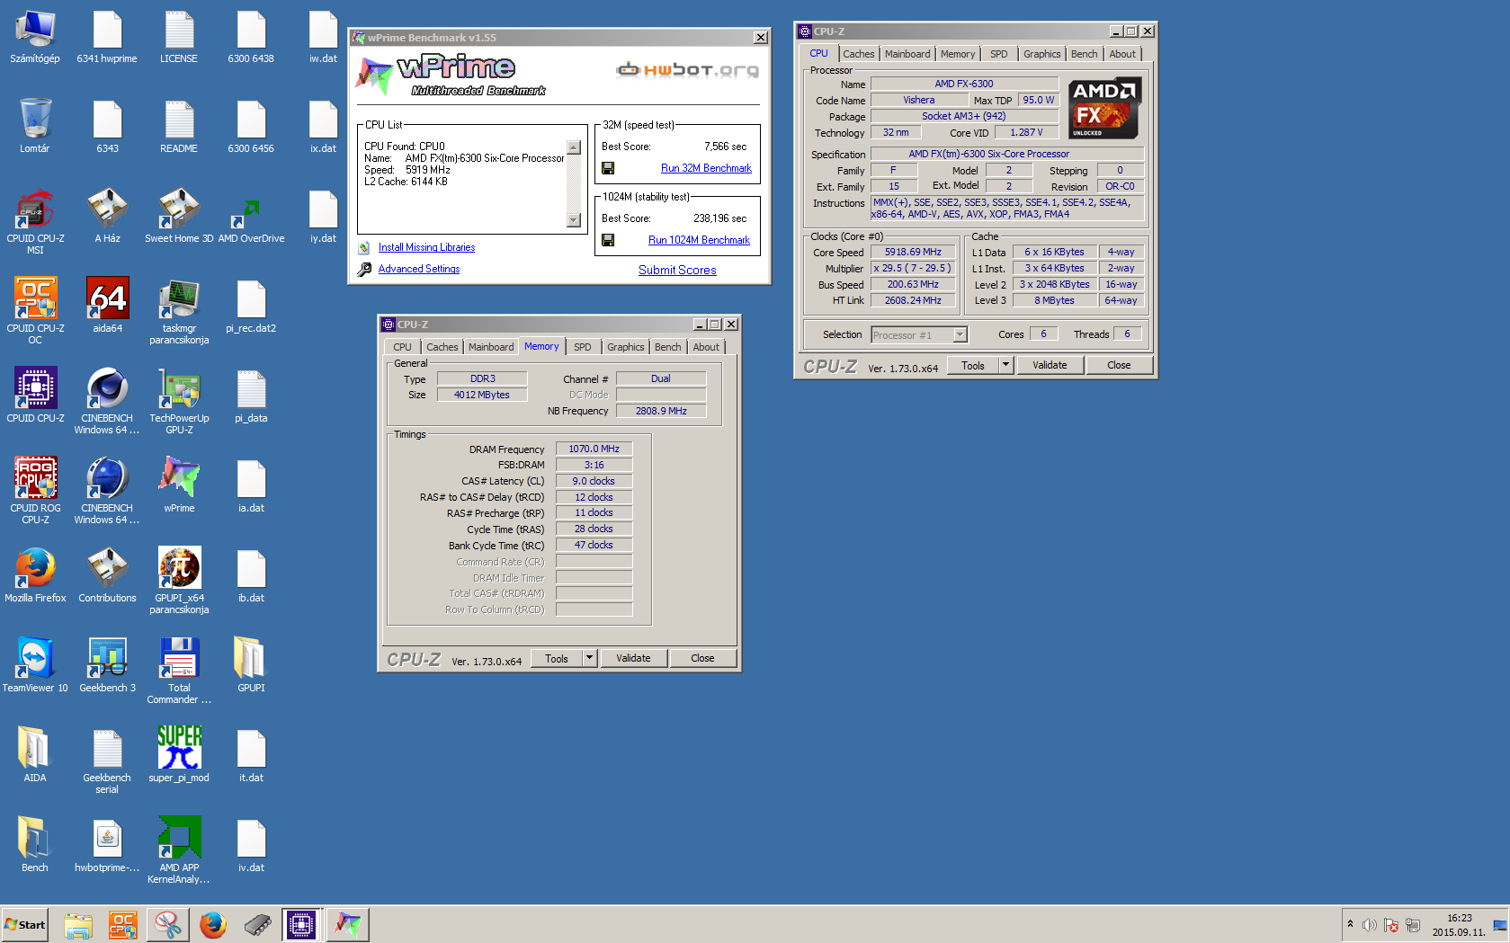The height and width of the screenshot is (943, 1510).
Task: Open the CINEBENCH shortcut beside CPUID CPU-Z
Action: point(107,402)
